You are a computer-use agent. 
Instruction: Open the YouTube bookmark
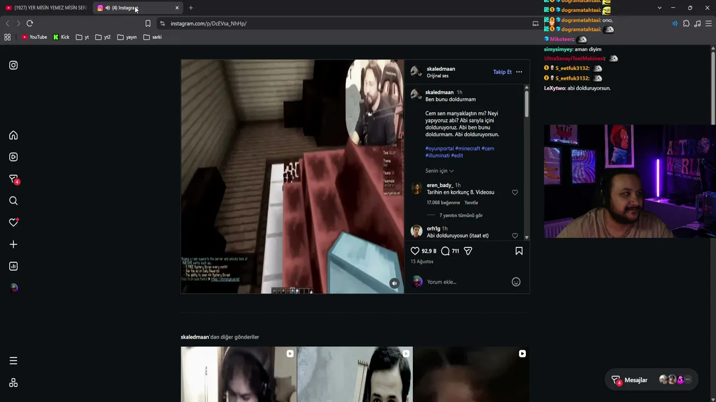coord(34,37)
